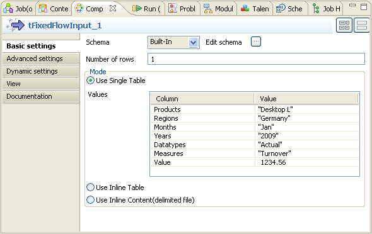The height and width of the screenshot is (234, 372).
Task: Select Use Single Table radio button
Action: click(x=90, y=81)
